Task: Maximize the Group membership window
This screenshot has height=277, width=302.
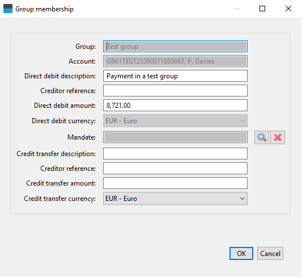Action: (x=262, y=9)
